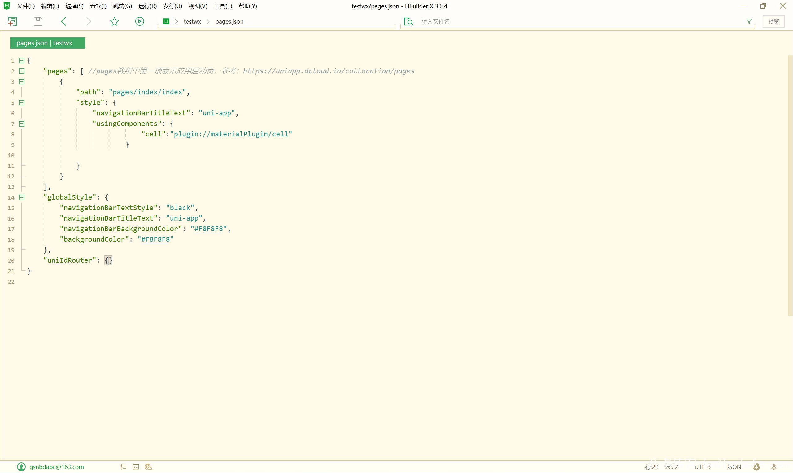793x473 pixels.
Task: Click the breadcrumb chevron before testwx
Action: click(176, 21)
